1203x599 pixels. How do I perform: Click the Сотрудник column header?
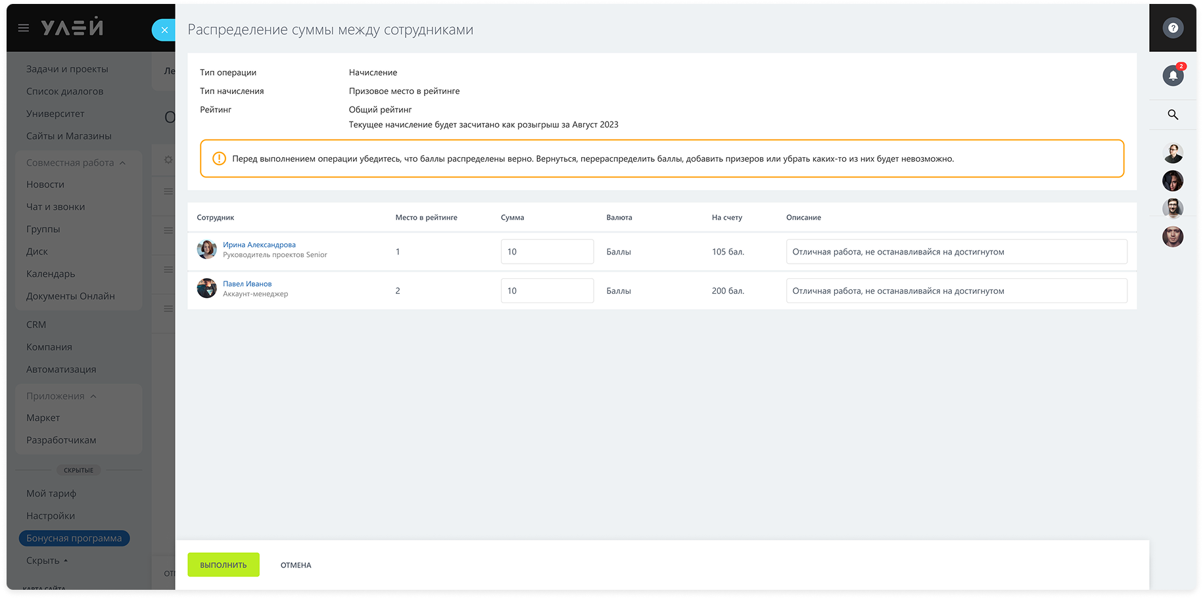pos(216,218)
